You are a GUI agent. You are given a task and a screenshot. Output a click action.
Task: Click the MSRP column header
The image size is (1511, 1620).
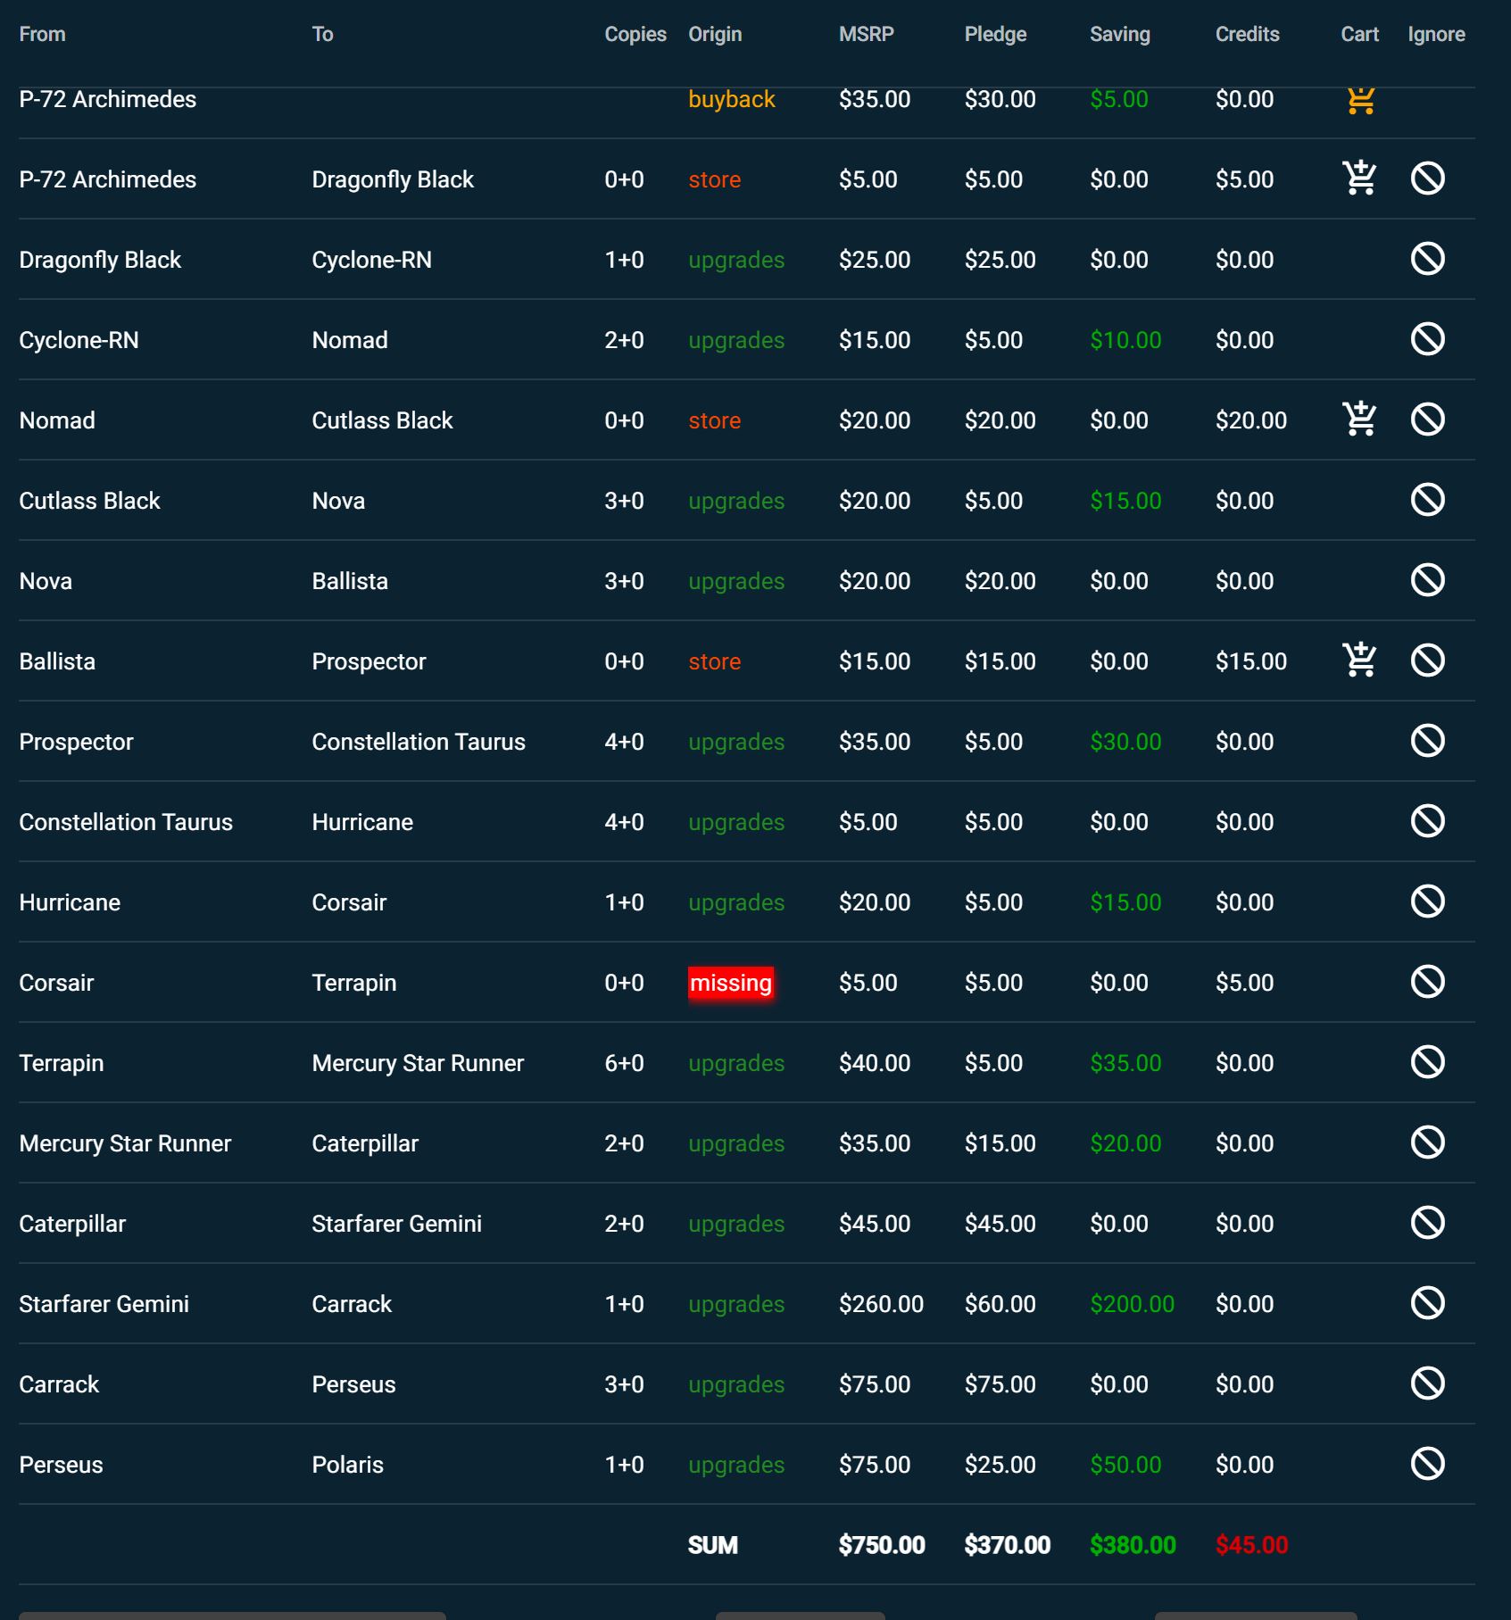coord(866,35)
